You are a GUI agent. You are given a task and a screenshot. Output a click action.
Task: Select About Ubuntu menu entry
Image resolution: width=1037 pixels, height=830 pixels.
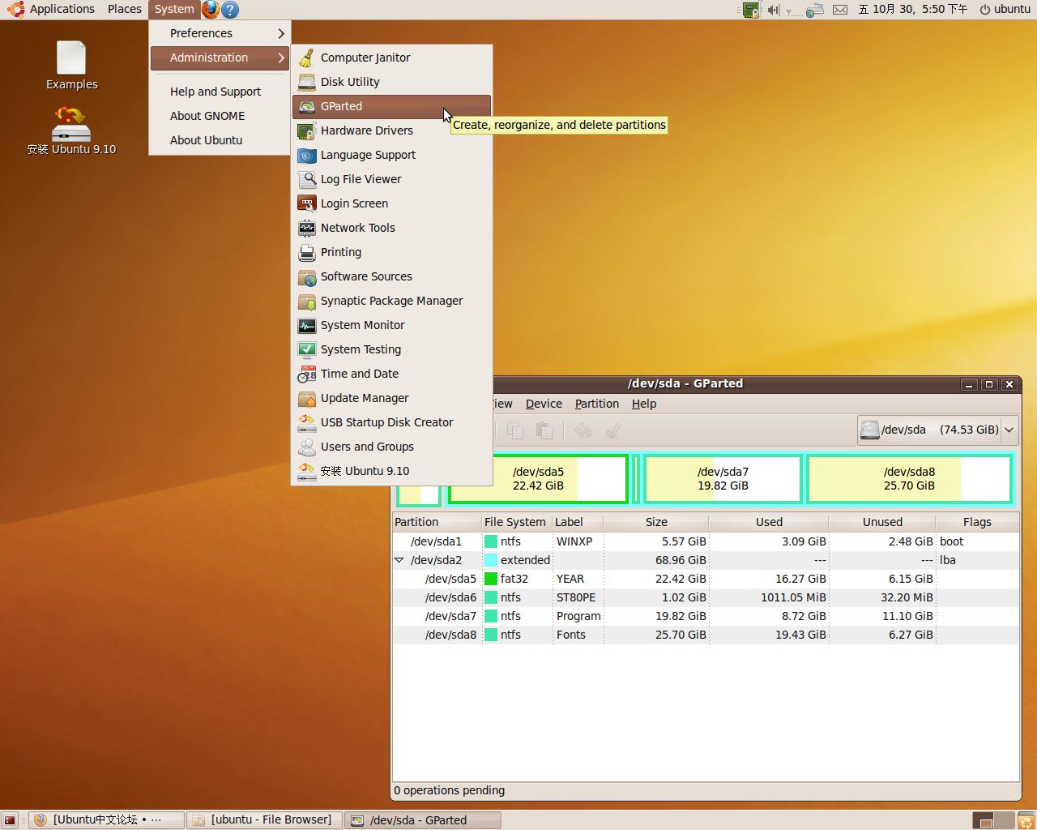pyautogui.click(x=220, y=140)
